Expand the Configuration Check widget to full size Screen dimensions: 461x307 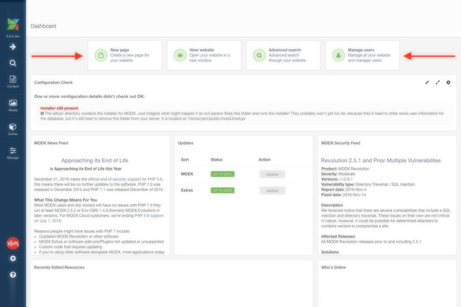[x=438, y=82]
